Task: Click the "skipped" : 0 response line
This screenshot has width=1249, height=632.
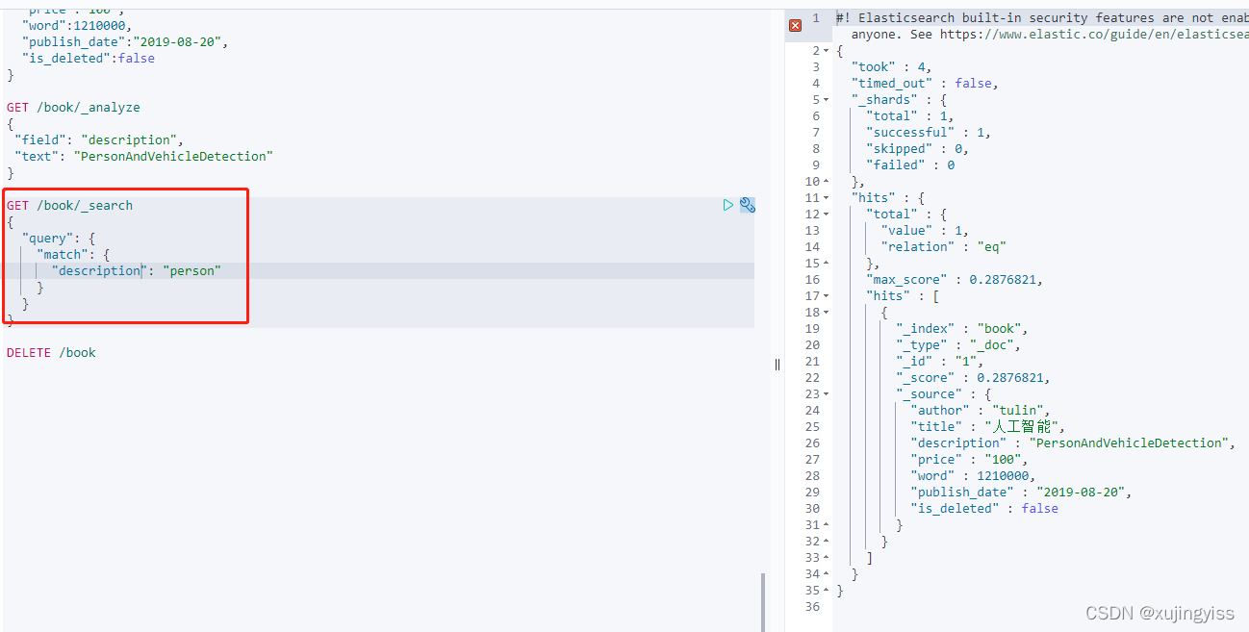Action: coord(917,149)
